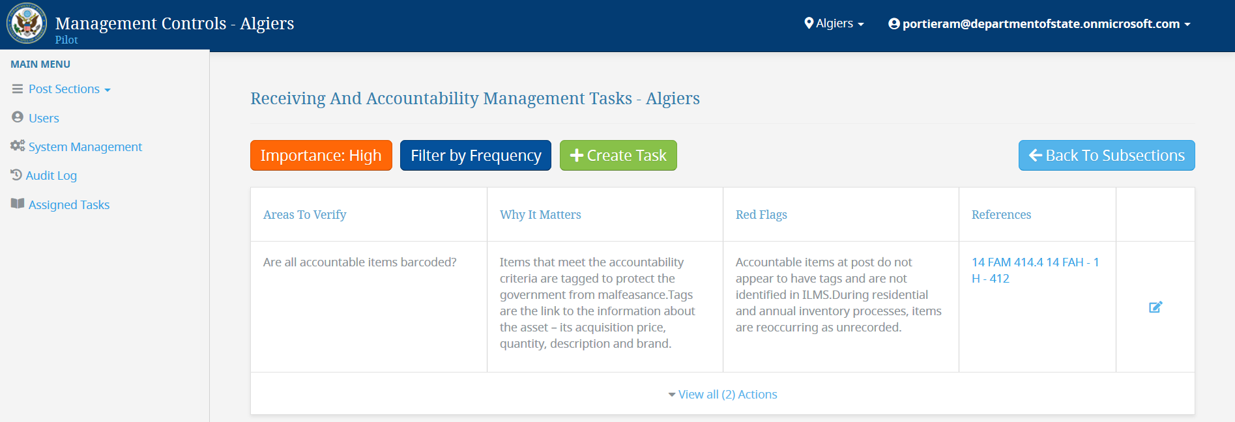The height and width of the screenshot is (422, 1235).
Task: Click the hamburger icon beside Post Sections
Action: [x=18, y=89]
